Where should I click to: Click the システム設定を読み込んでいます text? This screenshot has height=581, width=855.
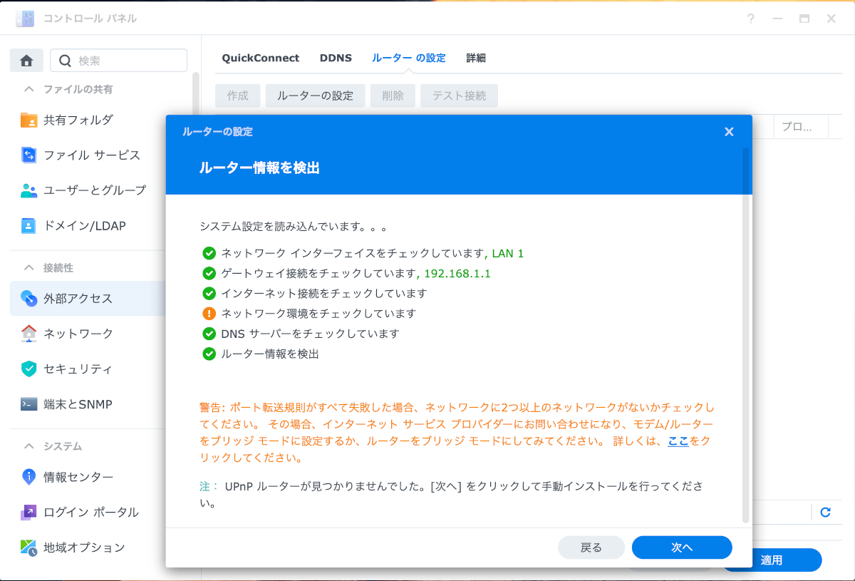pyautogui.click(x=294, y=227)
